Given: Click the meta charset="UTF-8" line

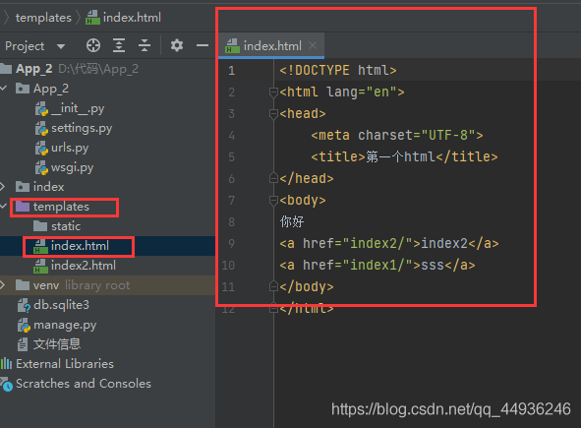Looking at the screenshot, I should tap(397, 135).
